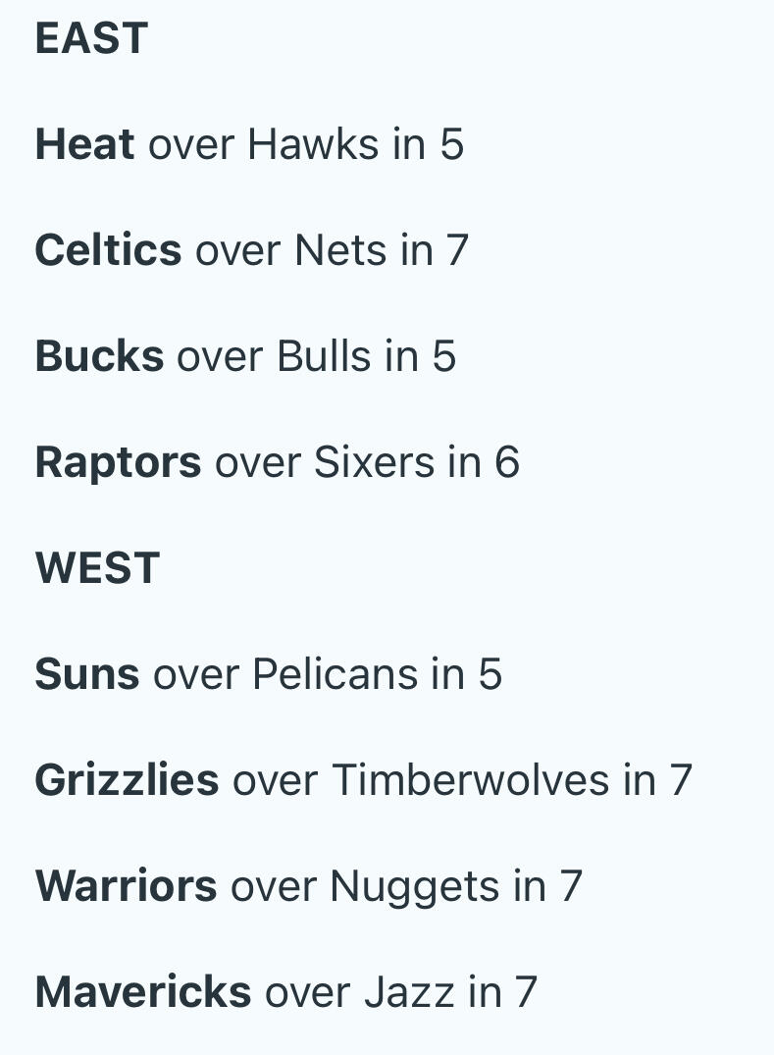
Task: Select the bold Grizzlies team name
Action: coord(128,780)
